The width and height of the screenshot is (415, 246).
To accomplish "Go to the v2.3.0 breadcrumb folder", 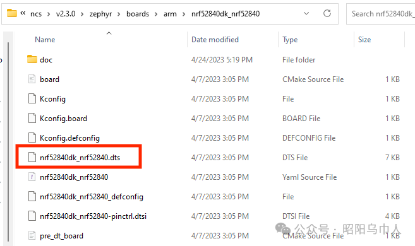I will tap(66, 14).
